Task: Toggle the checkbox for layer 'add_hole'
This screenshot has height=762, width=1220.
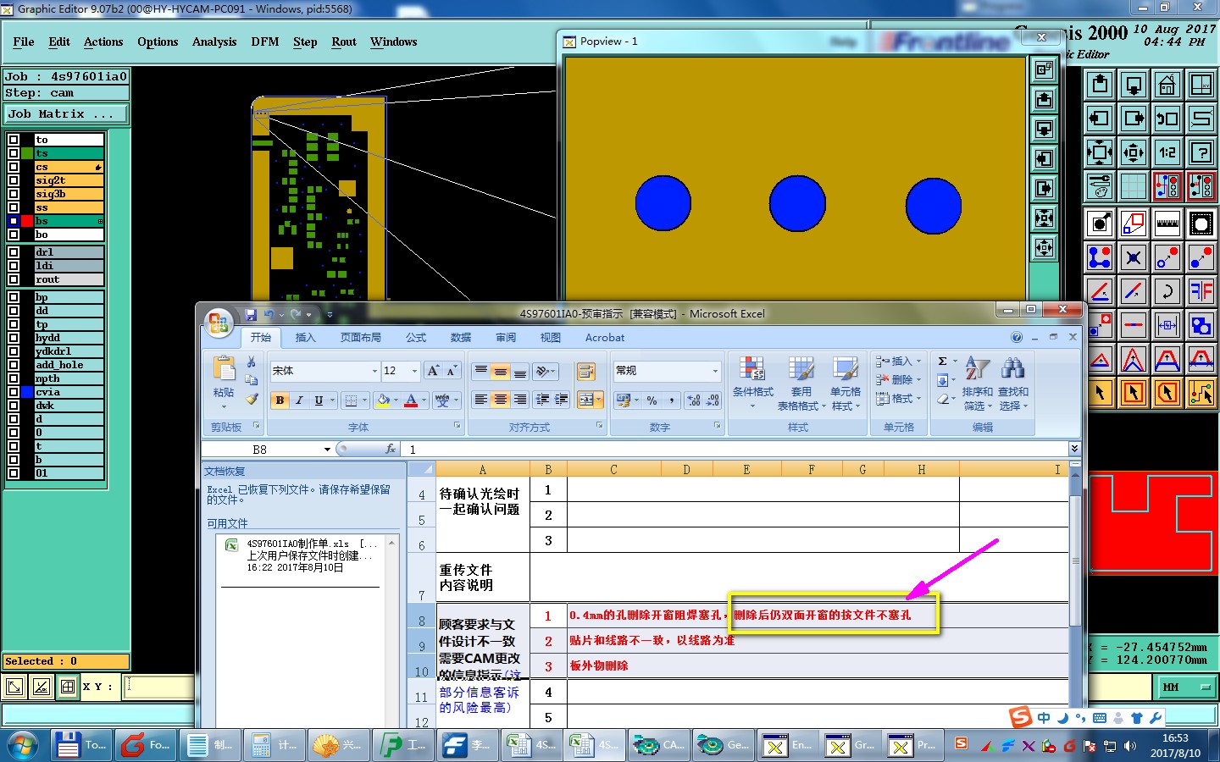Action: click(x=14, y=365)
